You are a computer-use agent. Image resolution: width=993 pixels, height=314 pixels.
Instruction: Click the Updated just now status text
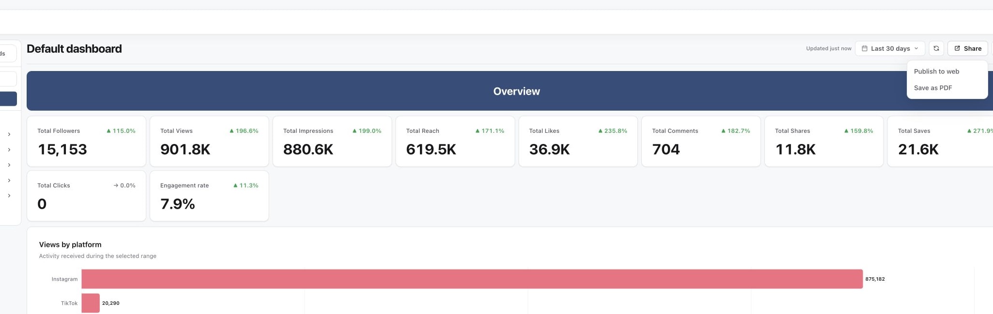[828, 48]
